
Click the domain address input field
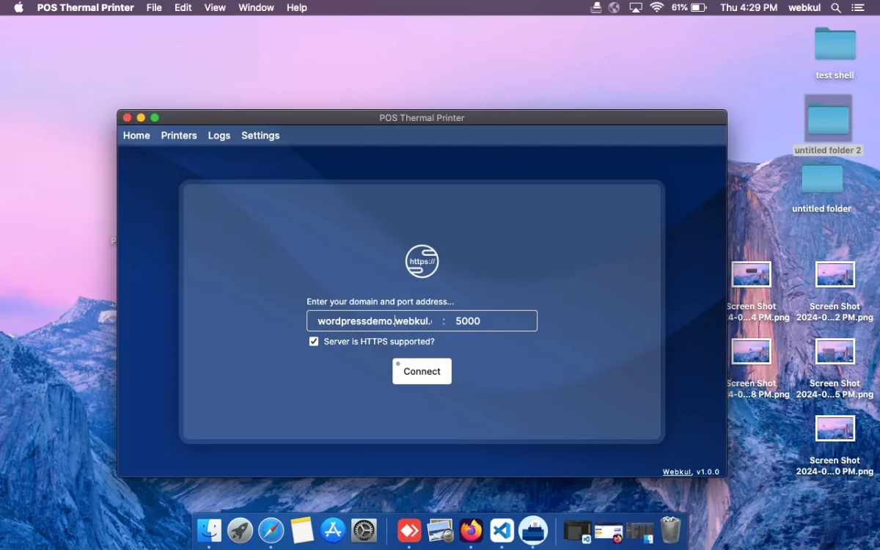373,321
